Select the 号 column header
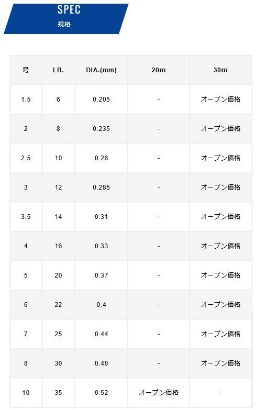This screenshot has width=266, height=409. [26, 70]
